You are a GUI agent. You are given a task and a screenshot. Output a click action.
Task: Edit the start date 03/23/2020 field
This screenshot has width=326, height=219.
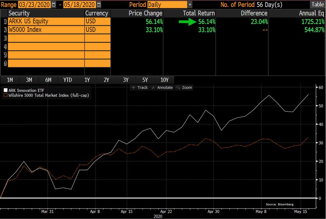click(x=35, y=5)
